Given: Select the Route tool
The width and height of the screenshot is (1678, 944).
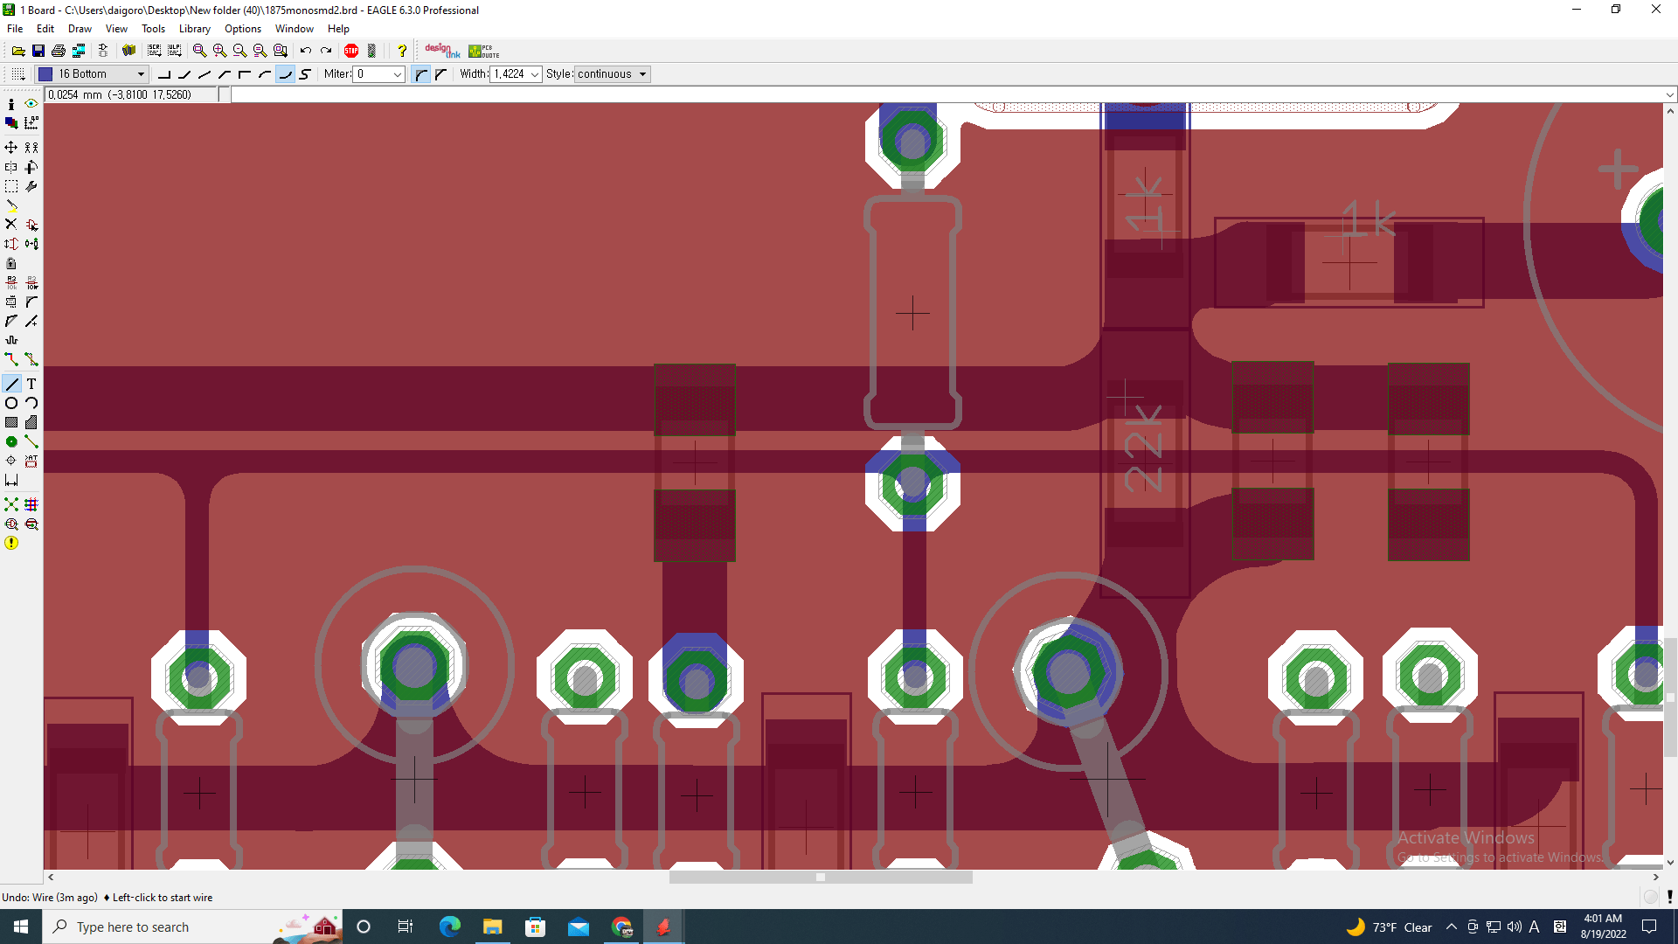Looking at the screenshot, I should coord(11,359).
